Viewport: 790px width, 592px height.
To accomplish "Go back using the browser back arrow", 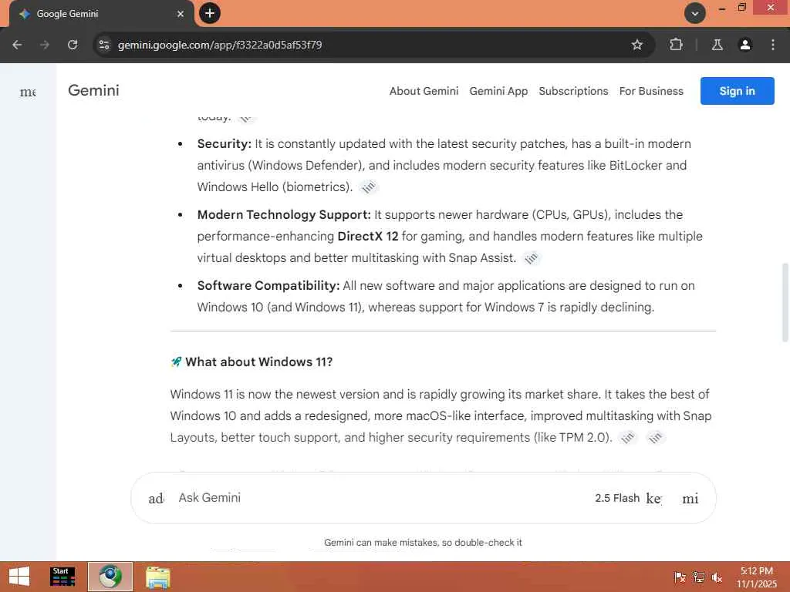I will [17, 45].
